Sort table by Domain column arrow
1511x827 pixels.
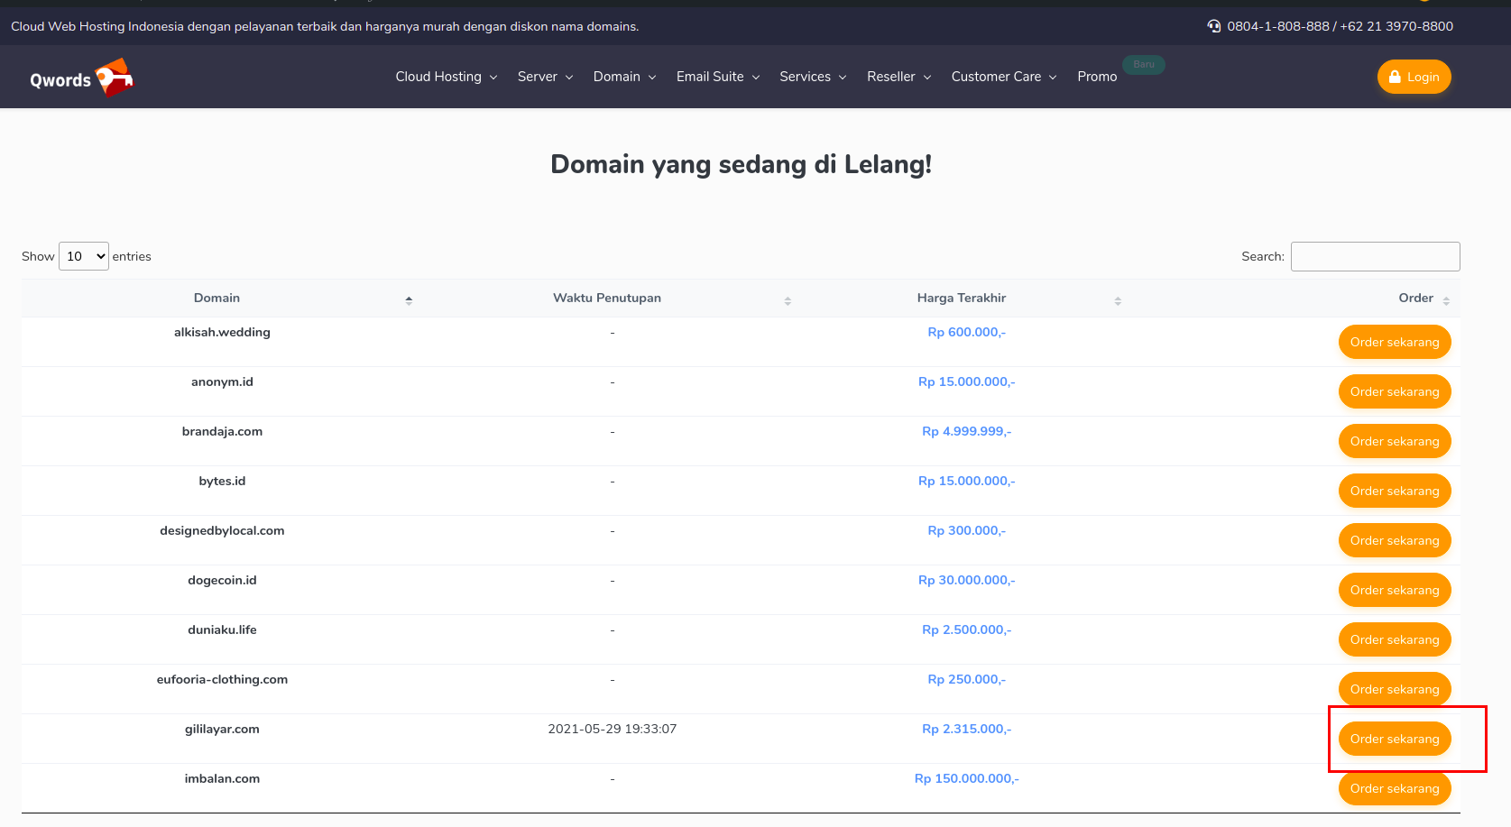click(409, 299)
